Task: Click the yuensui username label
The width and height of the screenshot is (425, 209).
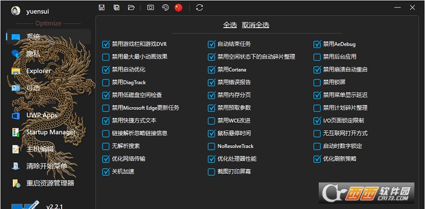Action: tap(38, 11)
